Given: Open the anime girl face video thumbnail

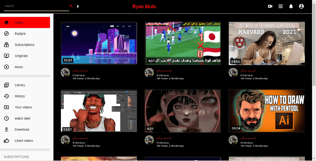Looking at the screenshot, I should click(x=183, y=111).
